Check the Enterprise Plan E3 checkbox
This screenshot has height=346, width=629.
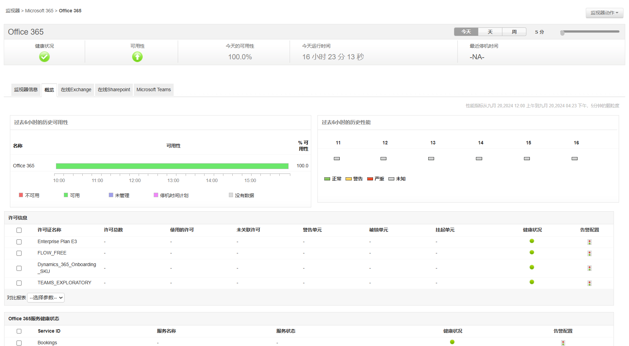point(19,242)
